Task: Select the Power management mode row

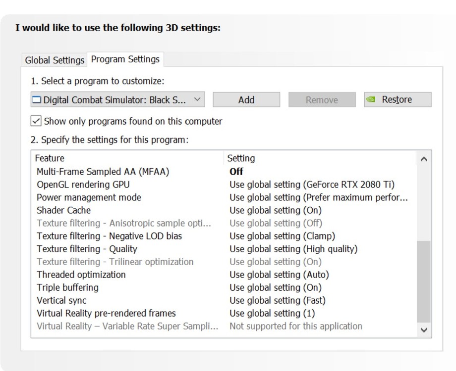Action: [89, 197]
